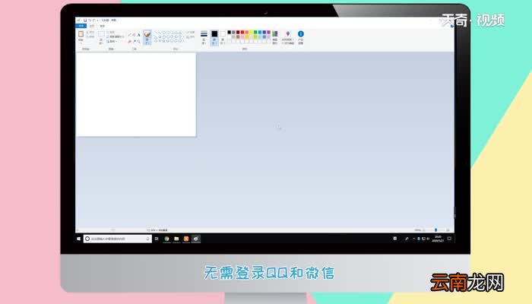The image size is (532, 304).
Task: Switch to the View ribbon tab
Action: 102,26
